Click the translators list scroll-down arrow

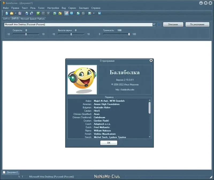(x=150, y=137)
